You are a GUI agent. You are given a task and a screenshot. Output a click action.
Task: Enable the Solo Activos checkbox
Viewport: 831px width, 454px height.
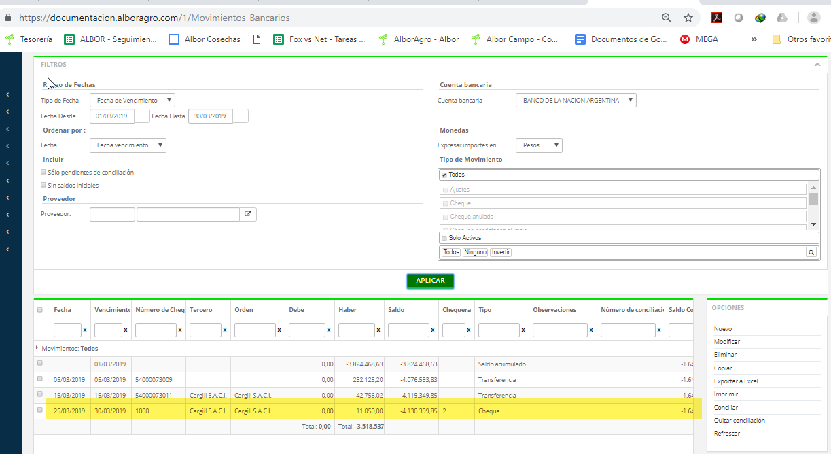[x=444, y=239]
